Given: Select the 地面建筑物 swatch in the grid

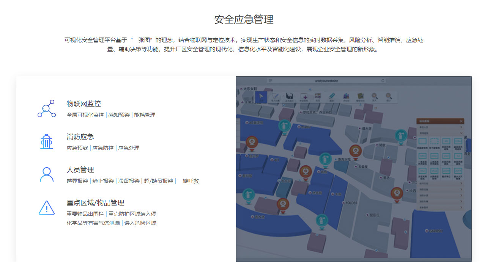Looking at the screenshot, I should [x=422, y=141].
